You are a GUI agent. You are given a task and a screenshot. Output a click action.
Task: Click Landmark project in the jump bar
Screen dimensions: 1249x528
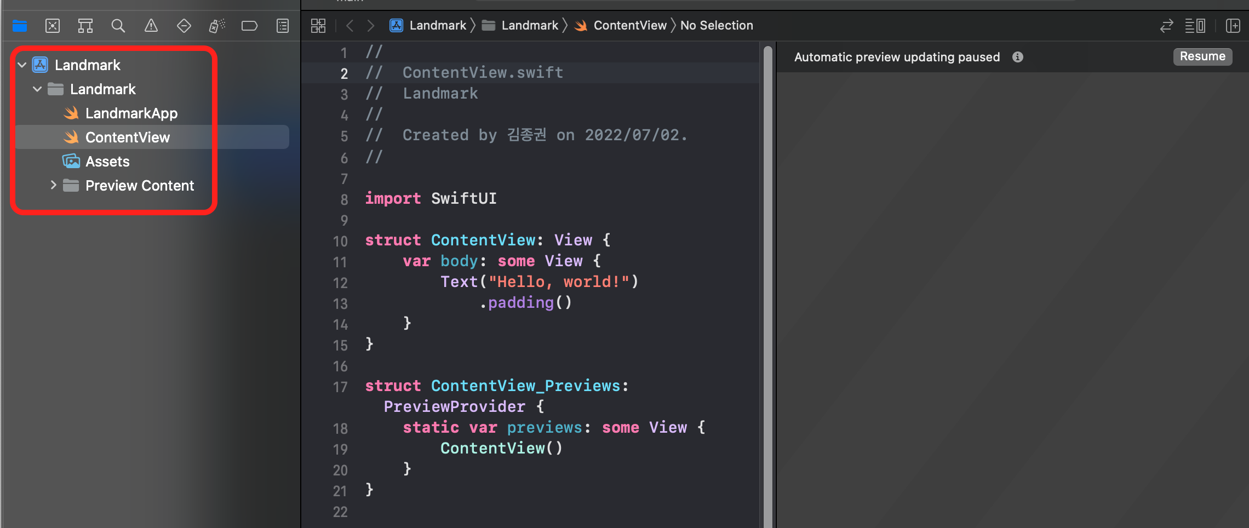pyautogui.click(x=428, y=26)
